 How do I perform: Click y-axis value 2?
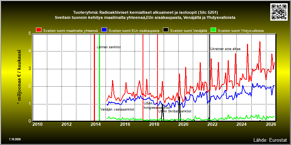29,86
